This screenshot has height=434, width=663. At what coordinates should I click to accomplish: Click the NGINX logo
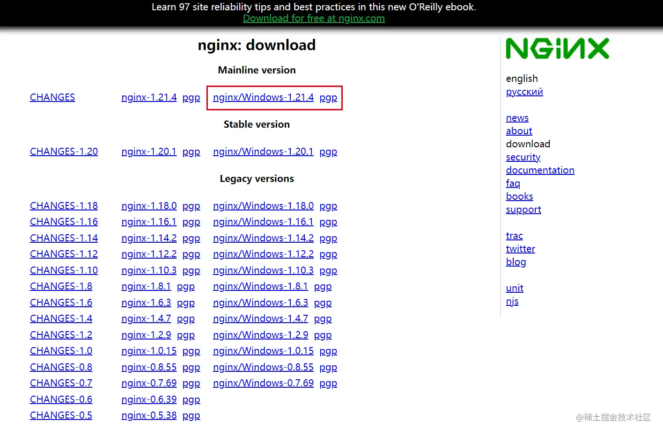point(557,49)
